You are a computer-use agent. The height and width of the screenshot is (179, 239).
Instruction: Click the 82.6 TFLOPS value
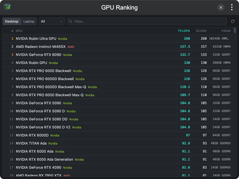[186, 168]
